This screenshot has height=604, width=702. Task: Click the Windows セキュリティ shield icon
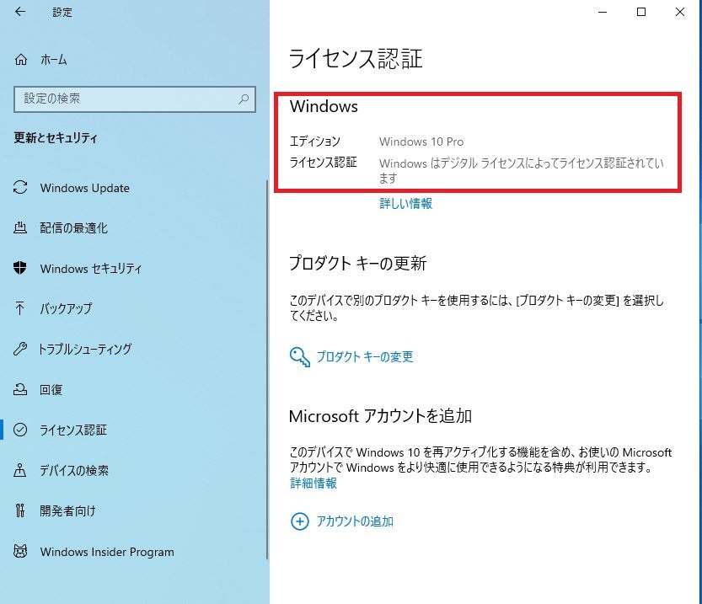click(x=20, y=268)
